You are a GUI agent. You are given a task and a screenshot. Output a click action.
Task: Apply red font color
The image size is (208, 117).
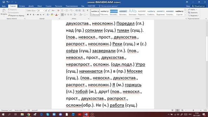click(x=56, y=15)
